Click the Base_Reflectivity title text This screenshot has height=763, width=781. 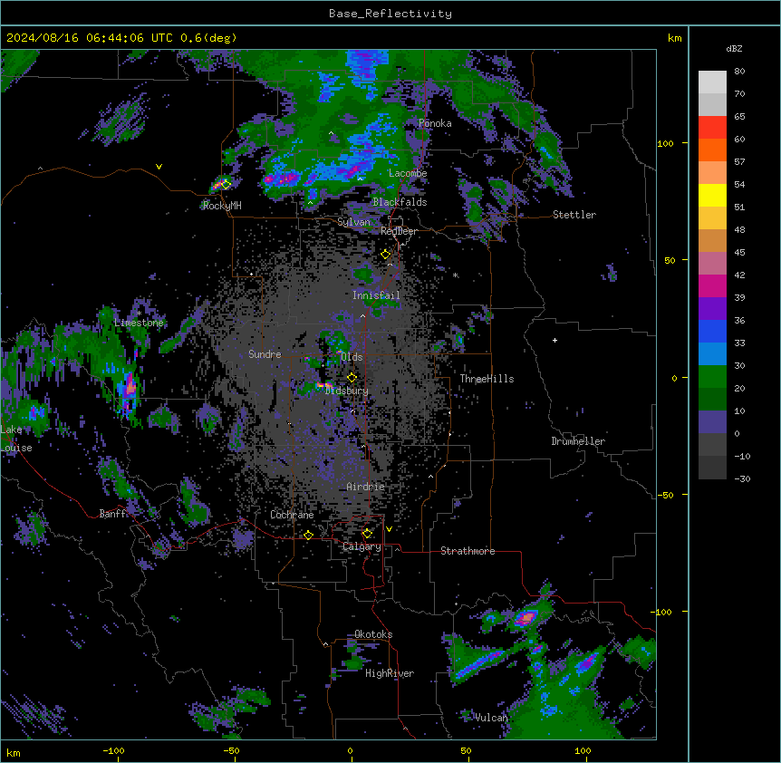(390, 14)
